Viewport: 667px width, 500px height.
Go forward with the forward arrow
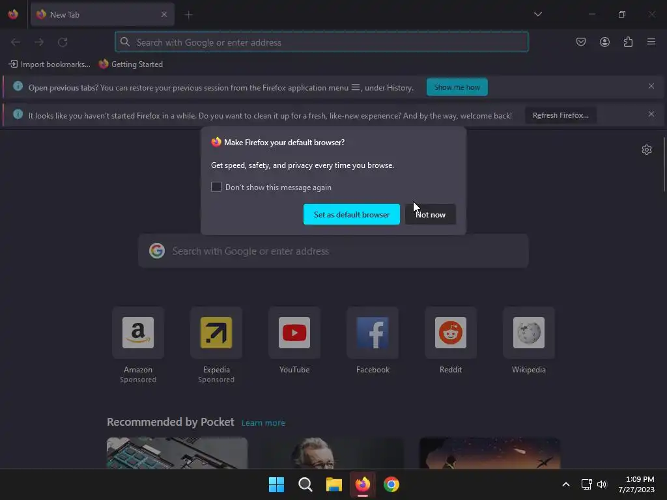[x=39, y=42]
